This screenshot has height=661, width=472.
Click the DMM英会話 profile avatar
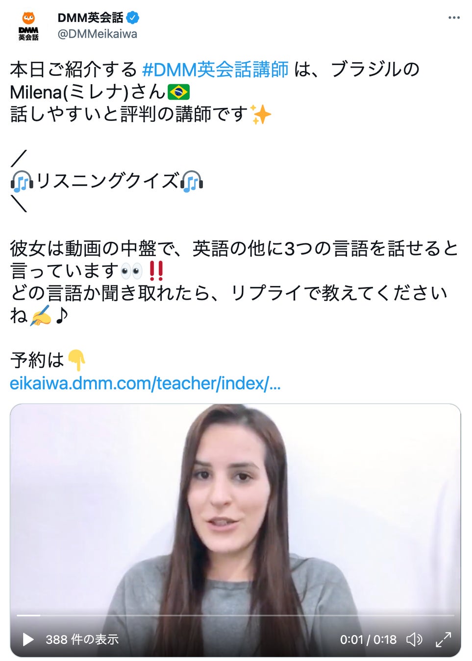coord(28,26)
